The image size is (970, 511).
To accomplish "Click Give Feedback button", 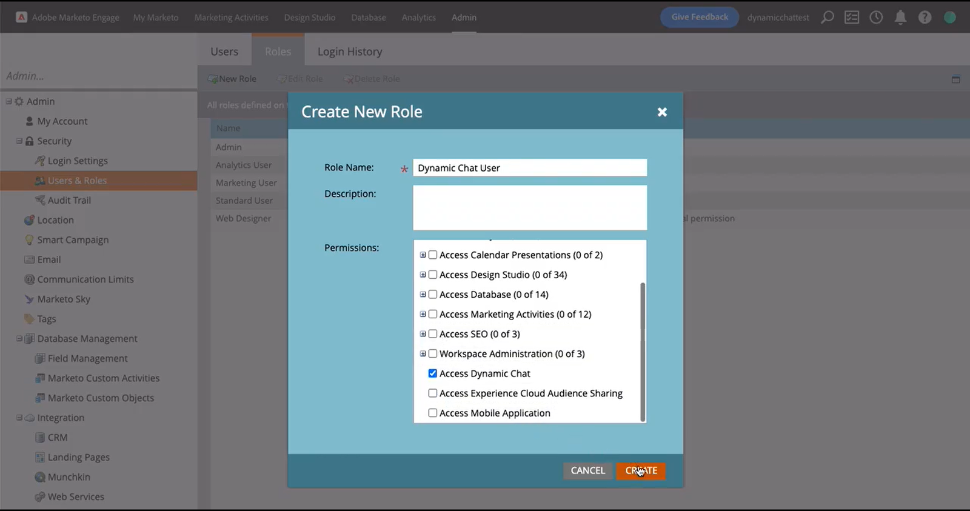I will [x=700, y=17].
